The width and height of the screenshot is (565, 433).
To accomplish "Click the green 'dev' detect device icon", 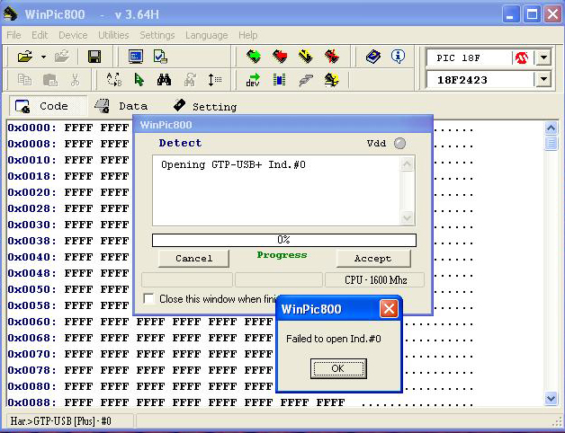I will tap(254, 80).
